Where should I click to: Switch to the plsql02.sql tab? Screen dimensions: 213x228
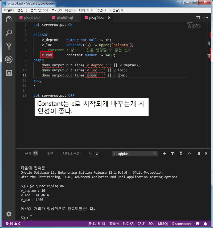coord(64,18)
